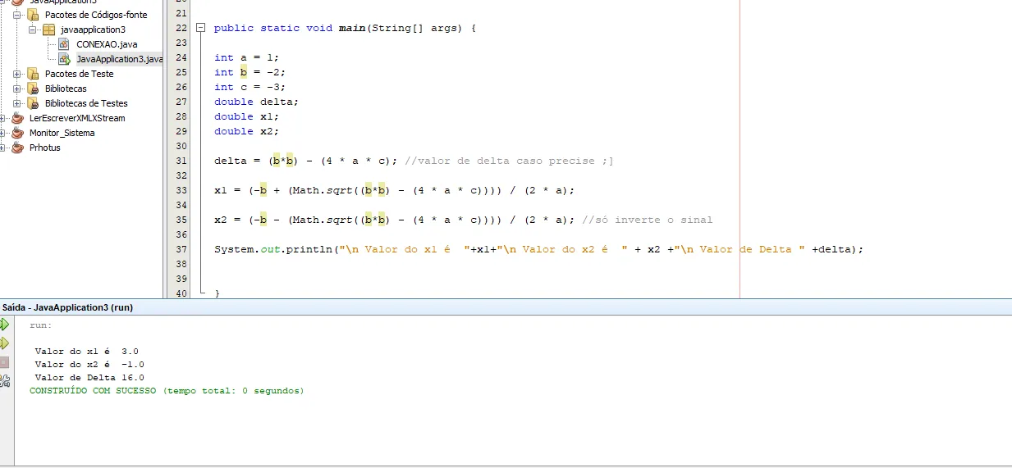Select Prhotus project name
The image size is (1012, 468).
click(x=45, y=148)
